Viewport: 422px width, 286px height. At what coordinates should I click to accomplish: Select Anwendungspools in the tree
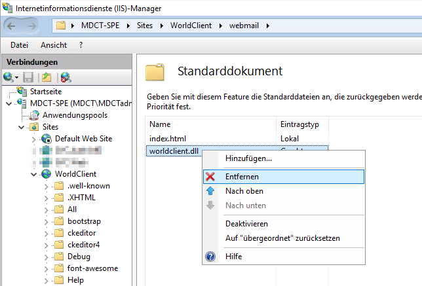pos(75,115)
